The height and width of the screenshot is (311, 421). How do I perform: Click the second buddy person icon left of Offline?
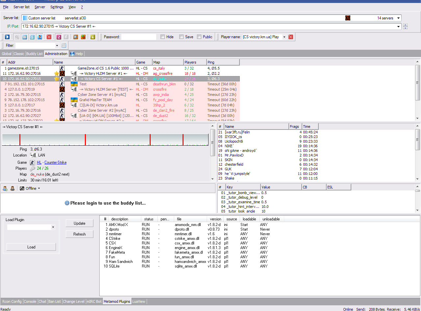[12, 188]
